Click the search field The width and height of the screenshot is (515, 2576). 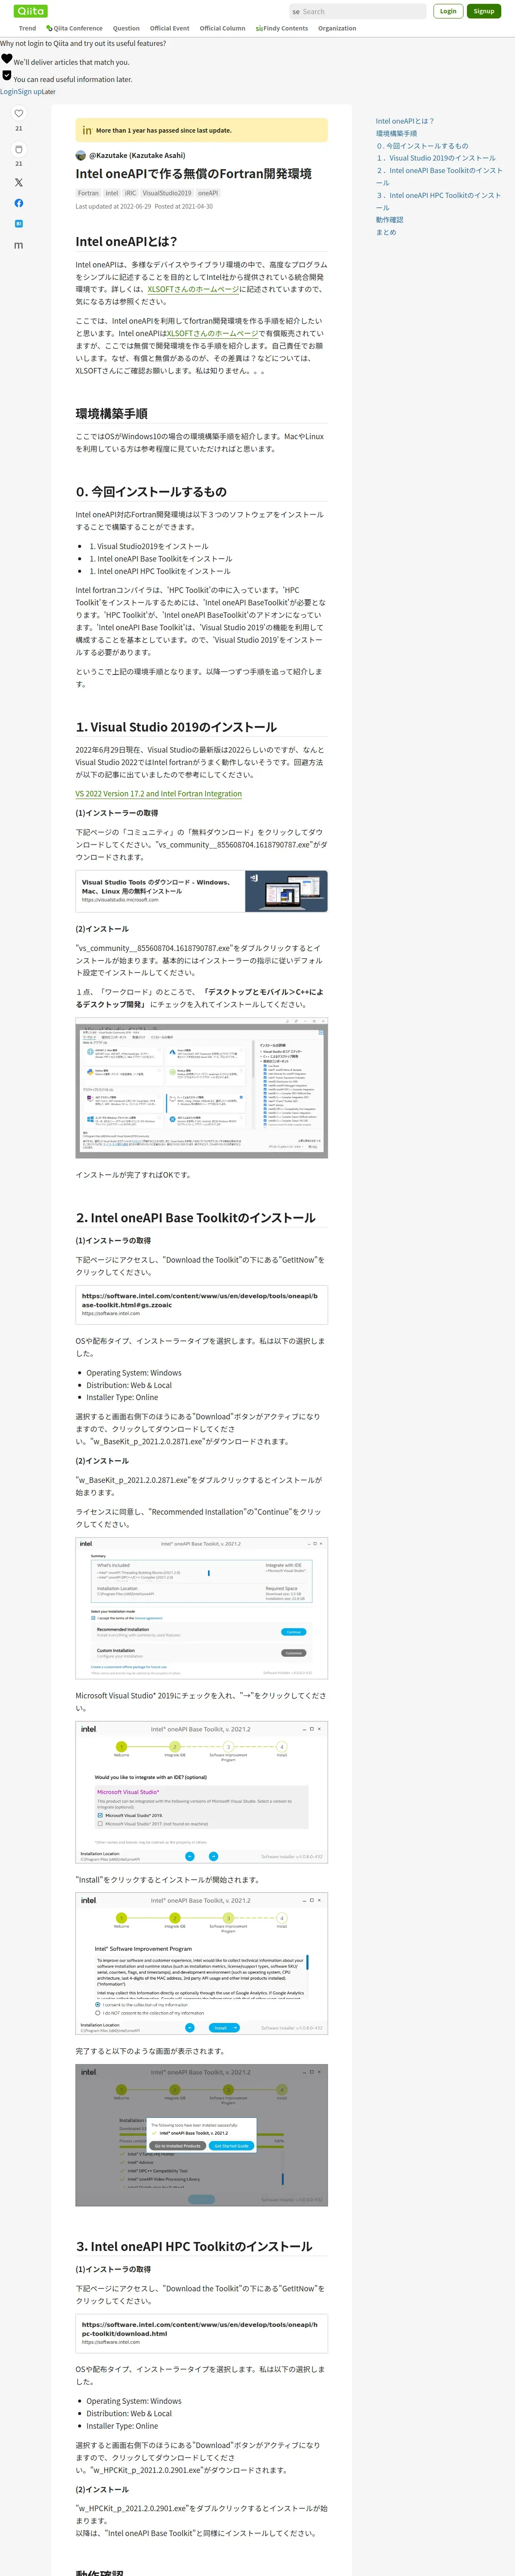(357, 11)
